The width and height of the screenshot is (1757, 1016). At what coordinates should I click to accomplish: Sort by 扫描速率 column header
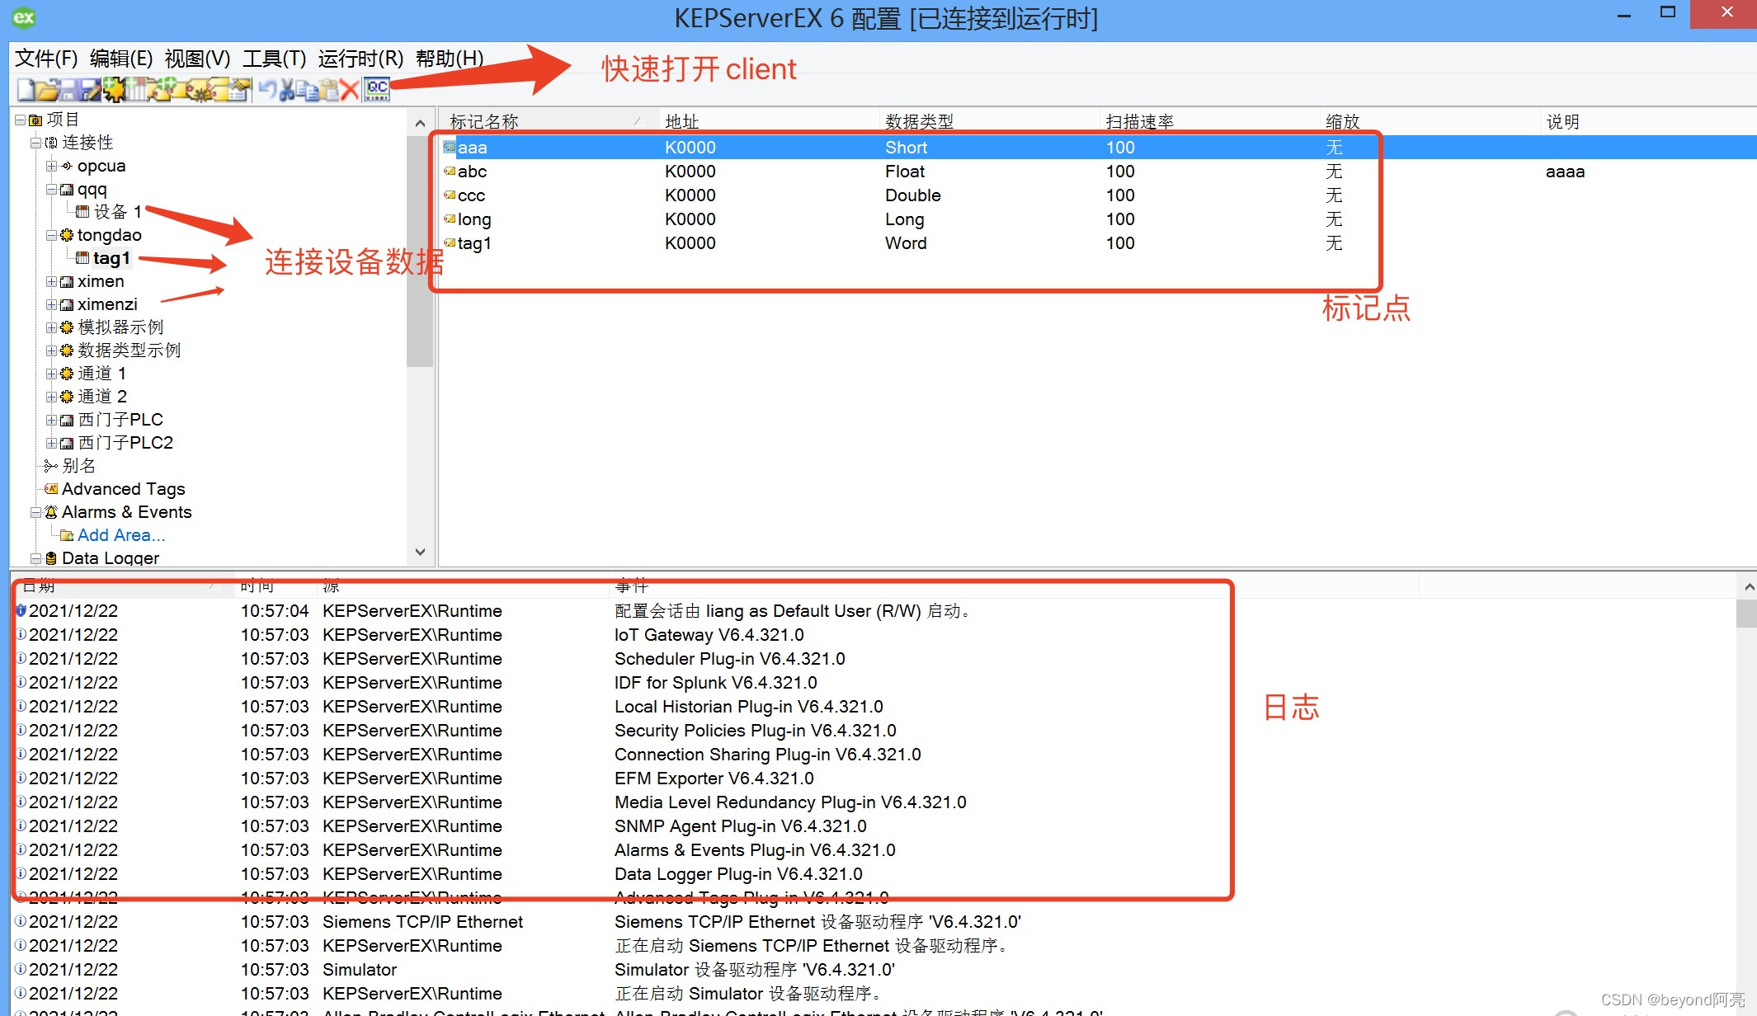1209,121
